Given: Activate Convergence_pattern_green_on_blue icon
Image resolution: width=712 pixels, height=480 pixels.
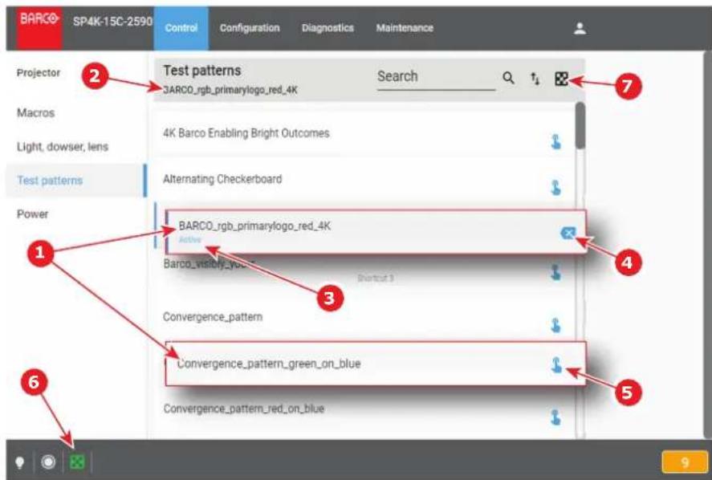Looking at the screenshot, I should [x=556, y=364].
